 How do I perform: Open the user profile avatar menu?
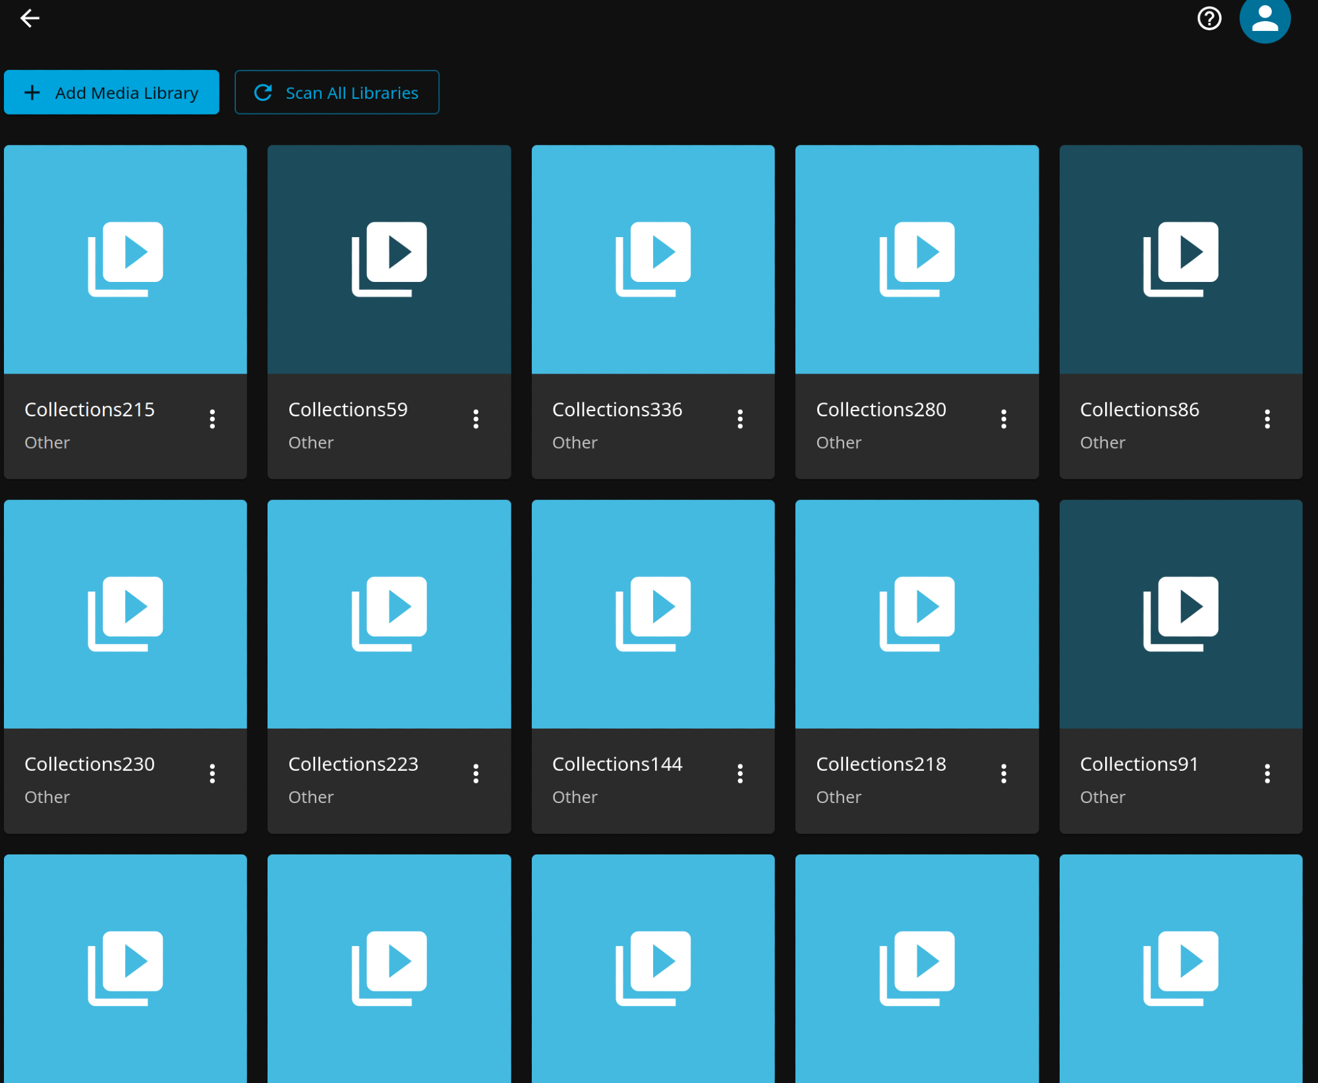1264,18
